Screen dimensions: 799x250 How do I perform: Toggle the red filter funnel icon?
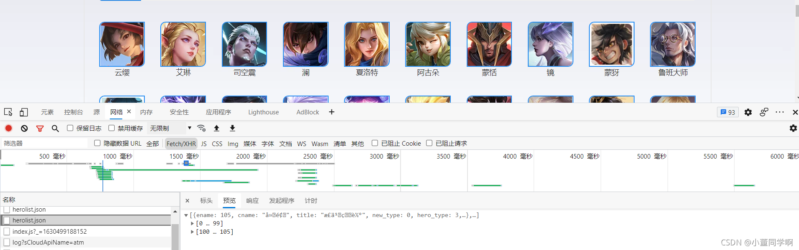click(40, 129)
